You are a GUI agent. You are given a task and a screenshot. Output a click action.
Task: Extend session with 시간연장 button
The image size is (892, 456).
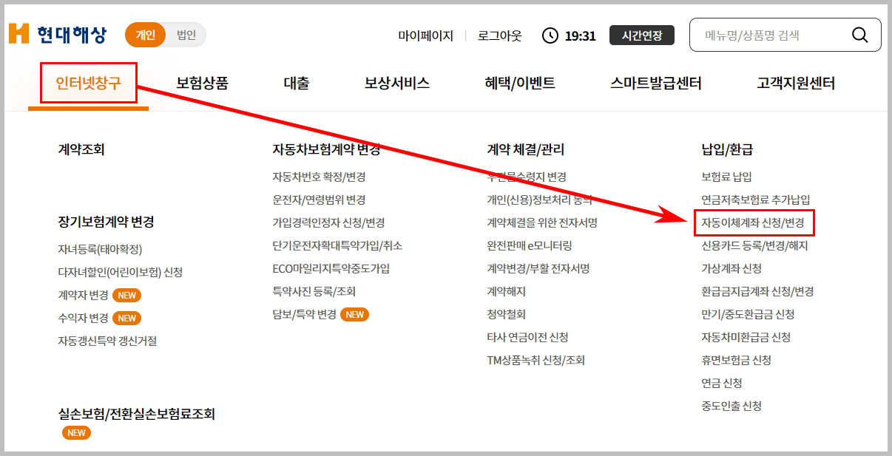coord(641,35)
